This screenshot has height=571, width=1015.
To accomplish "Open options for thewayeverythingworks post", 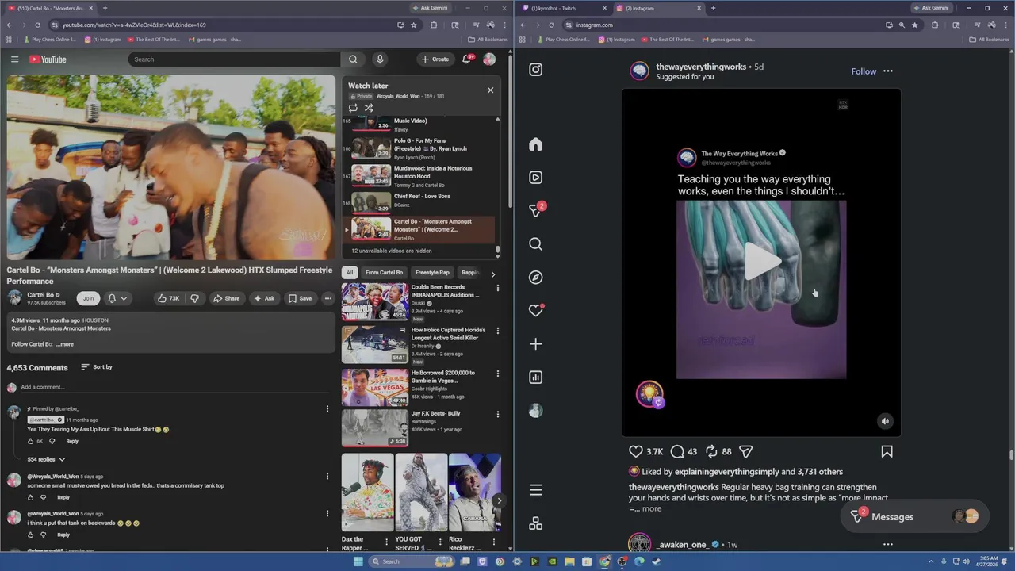I will tap(888, 71).
